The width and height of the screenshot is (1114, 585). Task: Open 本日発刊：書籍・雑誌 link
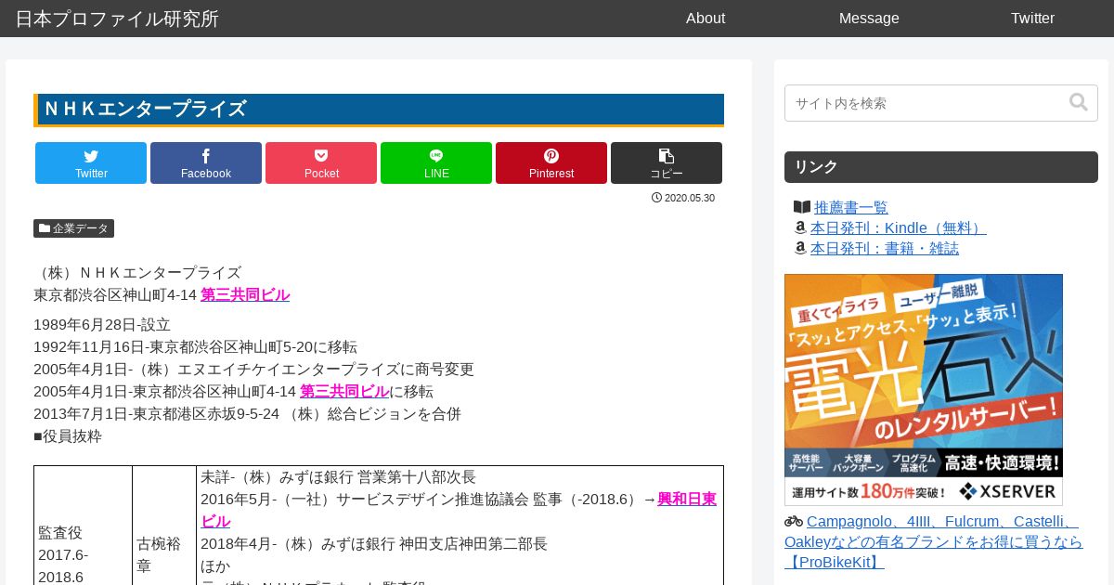tap(885, 249)
